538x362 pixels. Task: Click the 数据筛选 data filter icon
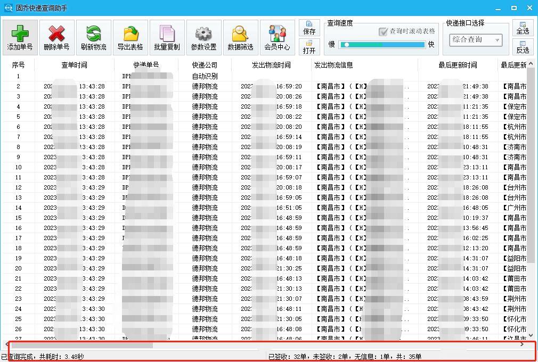[x=240, y=37]
